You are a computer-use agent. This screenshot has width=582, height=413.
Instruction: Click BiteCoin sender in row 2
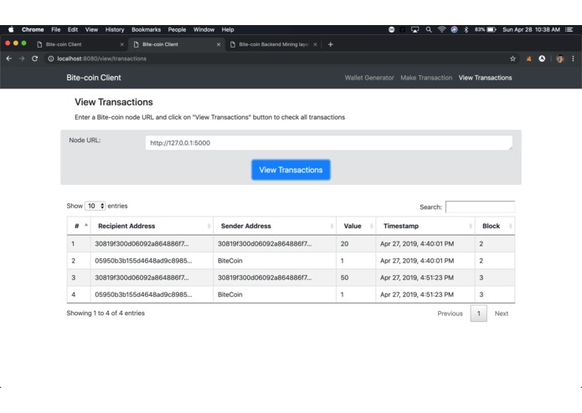tap(229, 261)
